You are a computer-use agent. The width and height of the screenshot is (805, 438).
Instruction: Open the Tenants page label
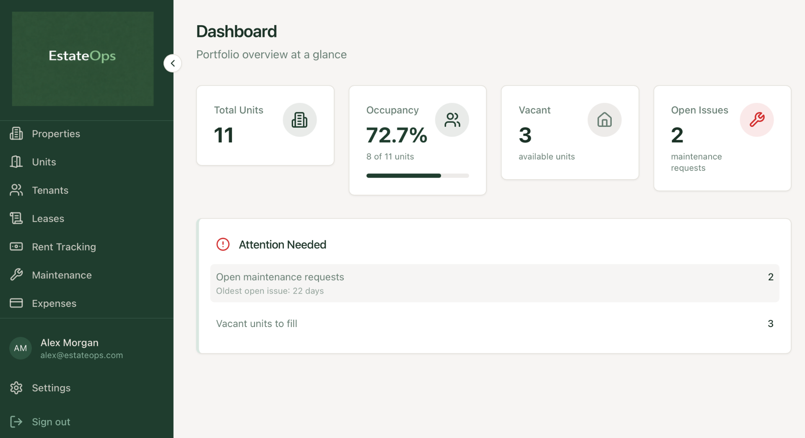point(50,190)
